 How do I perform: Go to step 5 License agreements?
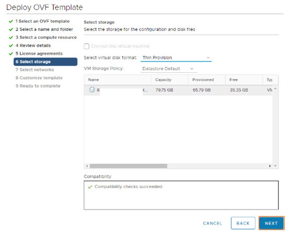point(39,54)
